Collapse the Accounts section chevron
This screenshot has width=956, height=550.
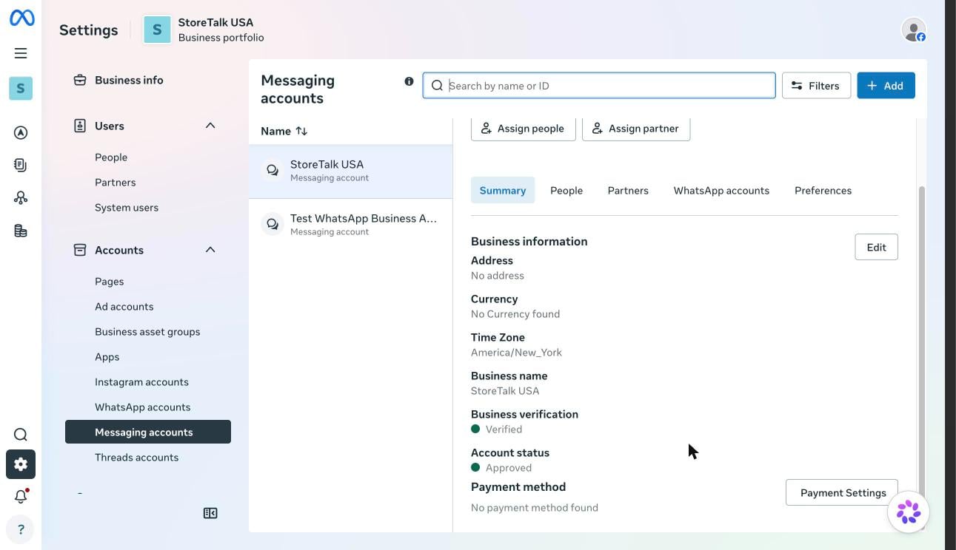(x=210, y=250)
